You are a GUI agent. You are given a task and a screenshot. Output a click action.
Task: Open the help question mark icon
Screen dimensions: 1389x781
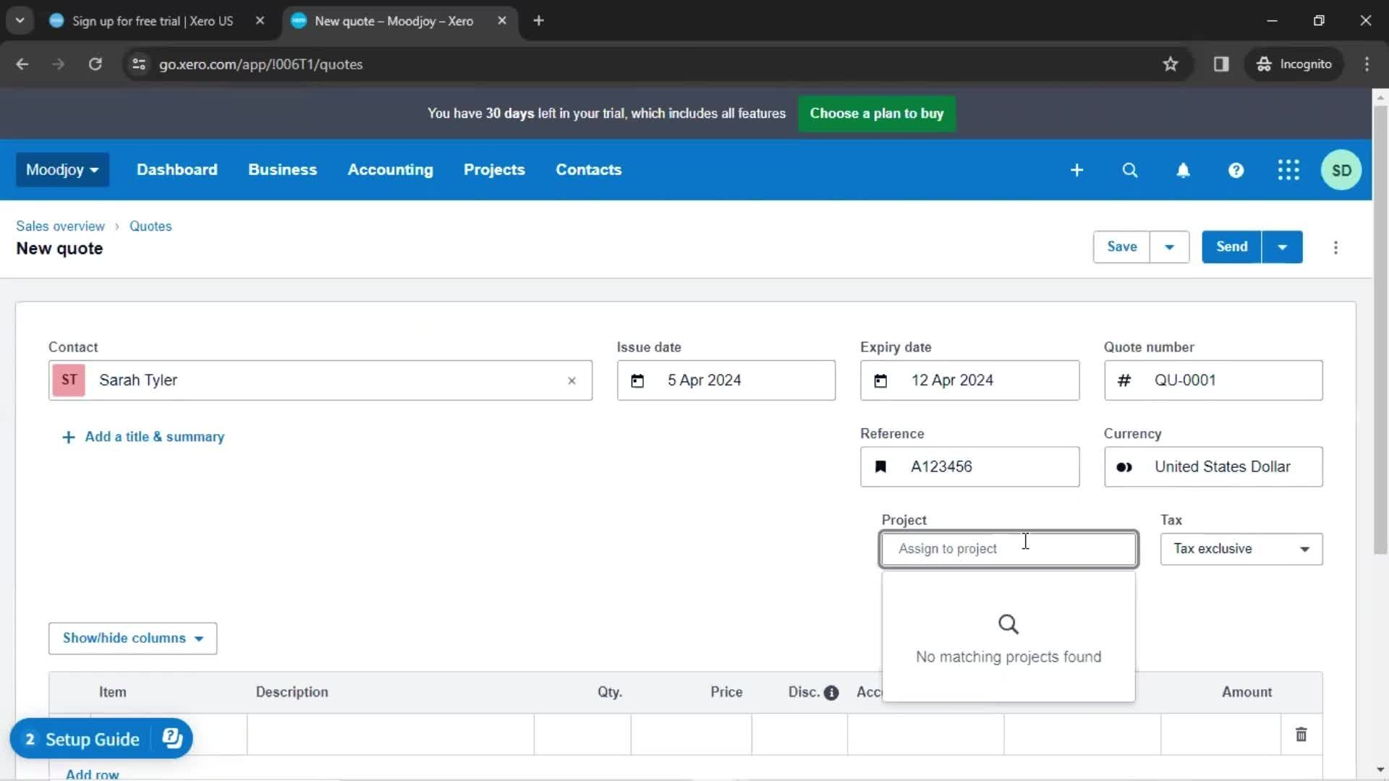1236,170
